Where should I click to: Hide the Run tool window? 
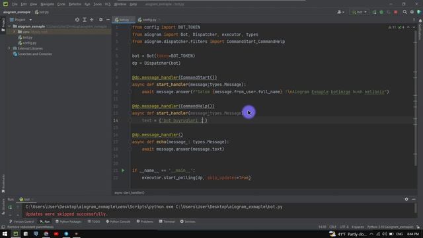(x=414, y=199)
